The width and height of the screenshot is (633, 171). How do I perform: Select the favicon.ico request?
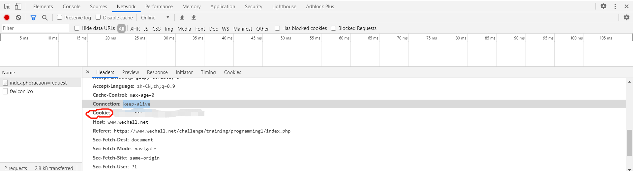(21, 91)
